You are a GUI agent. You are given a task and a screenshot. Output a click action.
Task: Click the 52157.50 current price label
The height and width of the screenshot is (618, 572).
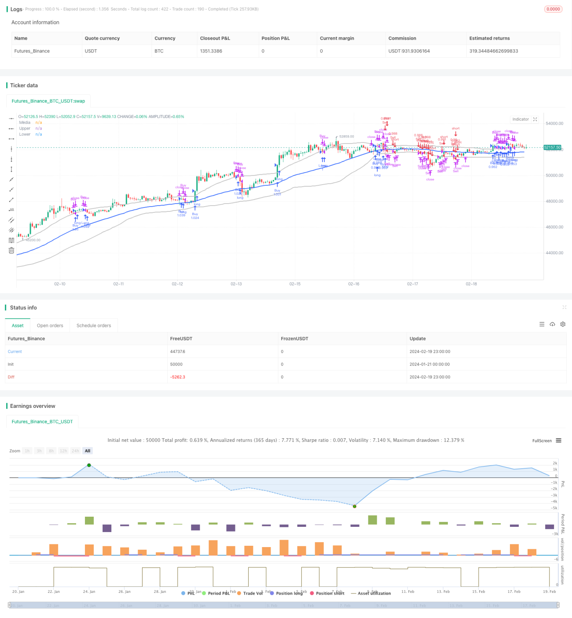tap(553, 148)
